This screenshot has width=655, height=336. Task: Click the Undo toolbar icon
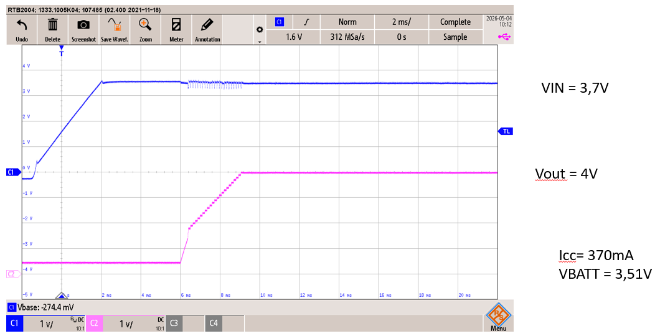click(22, 29)
